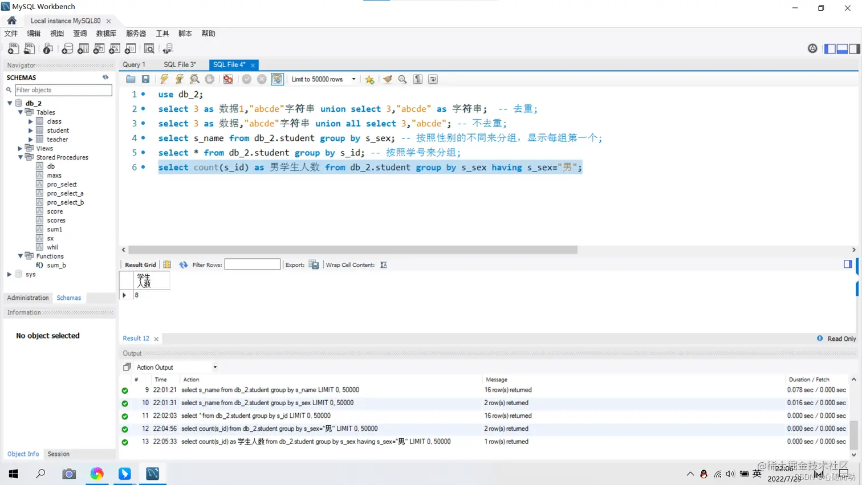Viewport: 862px width, 485px height.
Task: Expand the student table node
Action: [31, 131]
